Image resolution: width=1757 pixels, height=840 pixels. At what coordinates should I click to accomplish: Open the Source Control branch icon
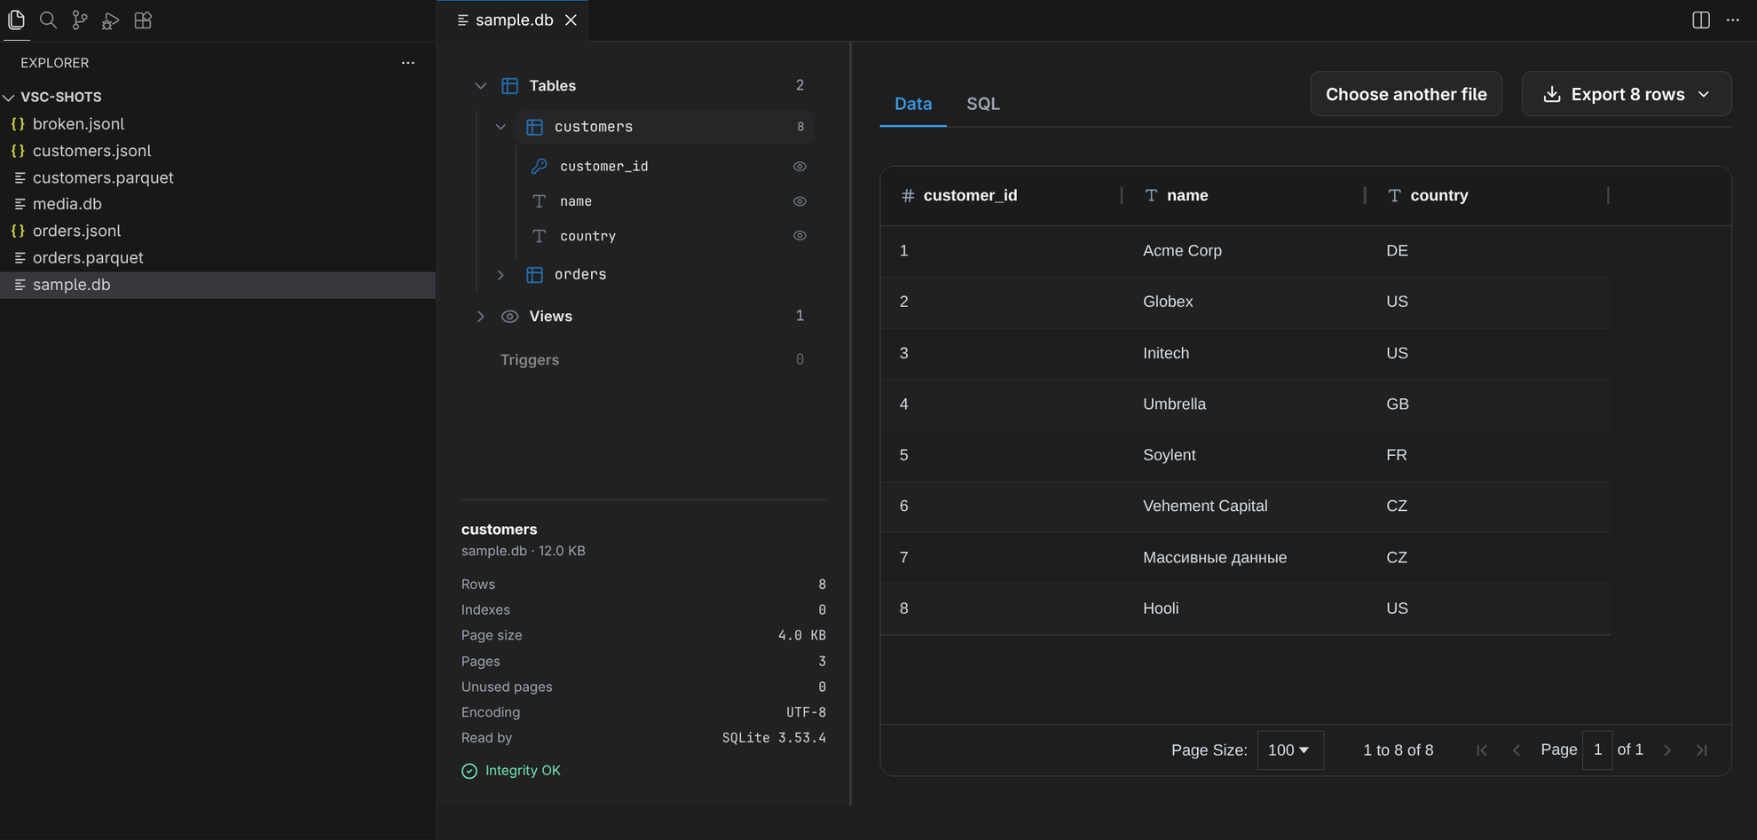click(80, 20)
